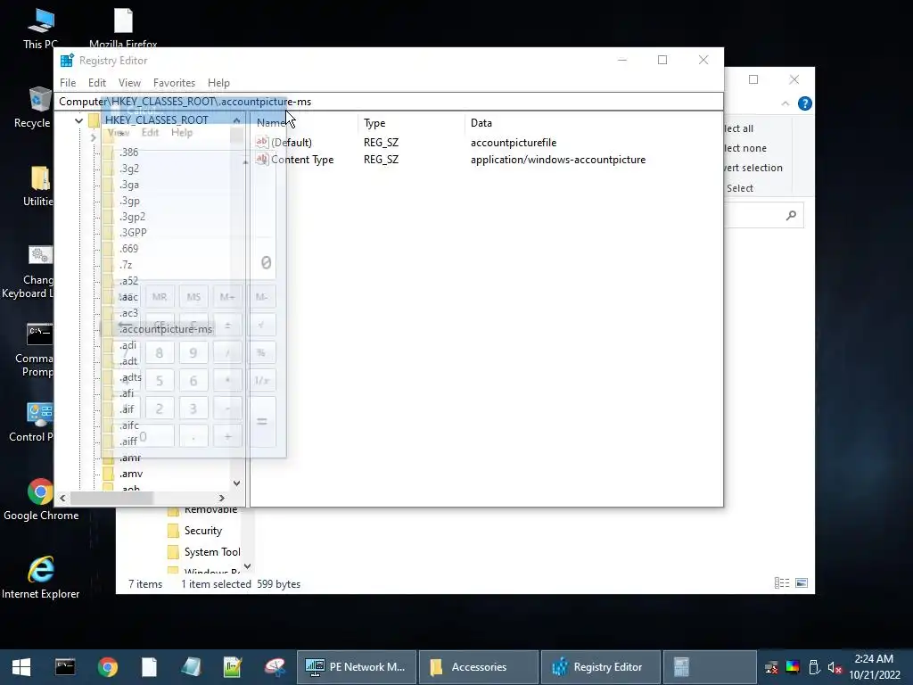Click the HKEY_CLASSES_ROOT folder icon
This screenshot has width=913, height=685.
point(95,120)
